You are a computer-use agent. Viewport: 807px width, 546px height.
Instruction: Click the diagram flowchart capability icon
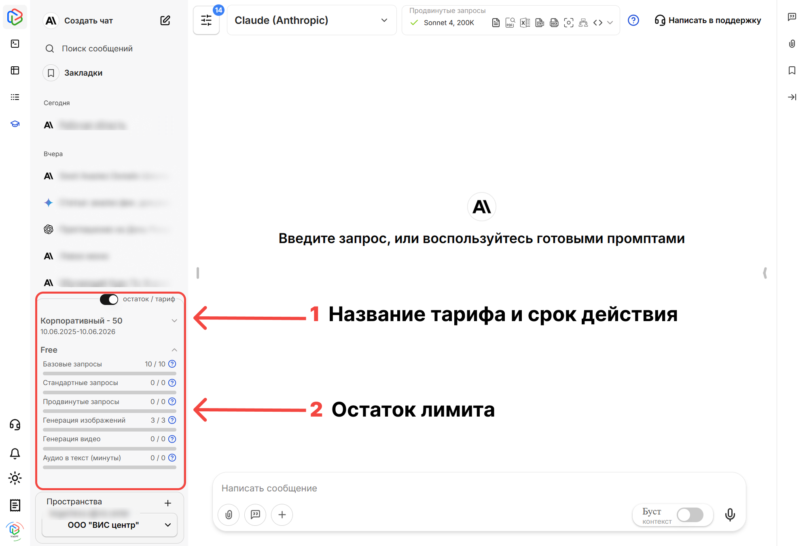pyautogui.click(x=583, y=23)
